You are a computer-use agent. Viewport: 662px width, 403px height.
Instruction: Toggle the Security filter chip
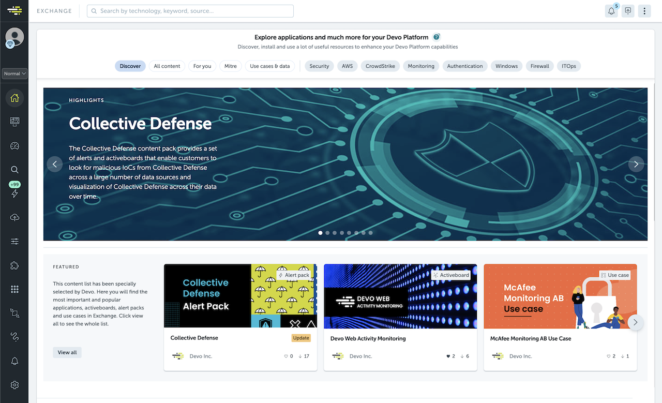pyautogui.click(x=319, y=66)
